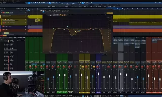Select the pink-red EQ band node
This screenshot has height=97, width=162.
point(91,28)
